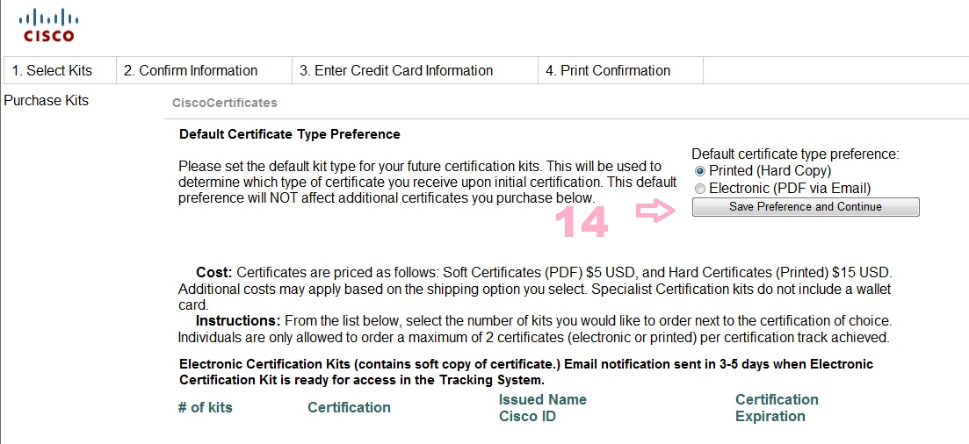The width and height of the screenshot is (969, 444).
Task: Click the Certification column header
Action: click(x=349, y=407)
